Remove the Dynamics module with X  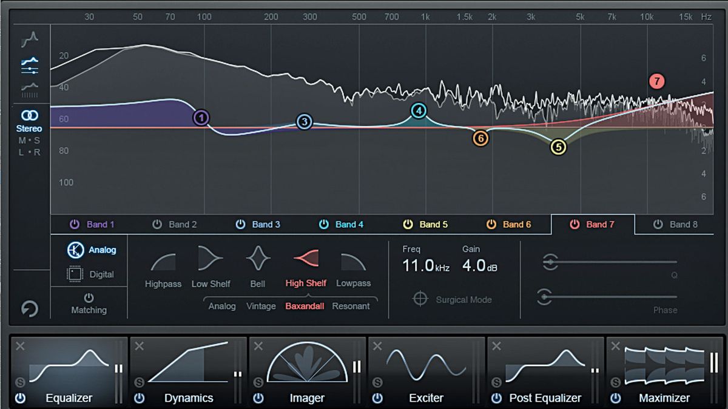tap(139, 346)
